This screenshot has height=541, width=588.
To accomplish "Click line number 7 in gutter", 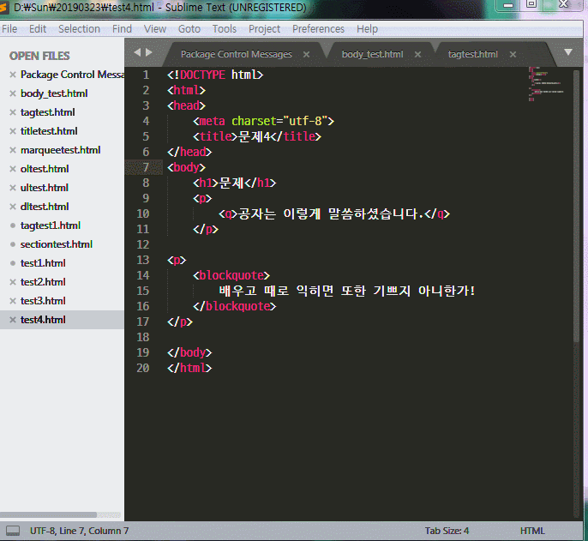I will click(x=146, y=167).
